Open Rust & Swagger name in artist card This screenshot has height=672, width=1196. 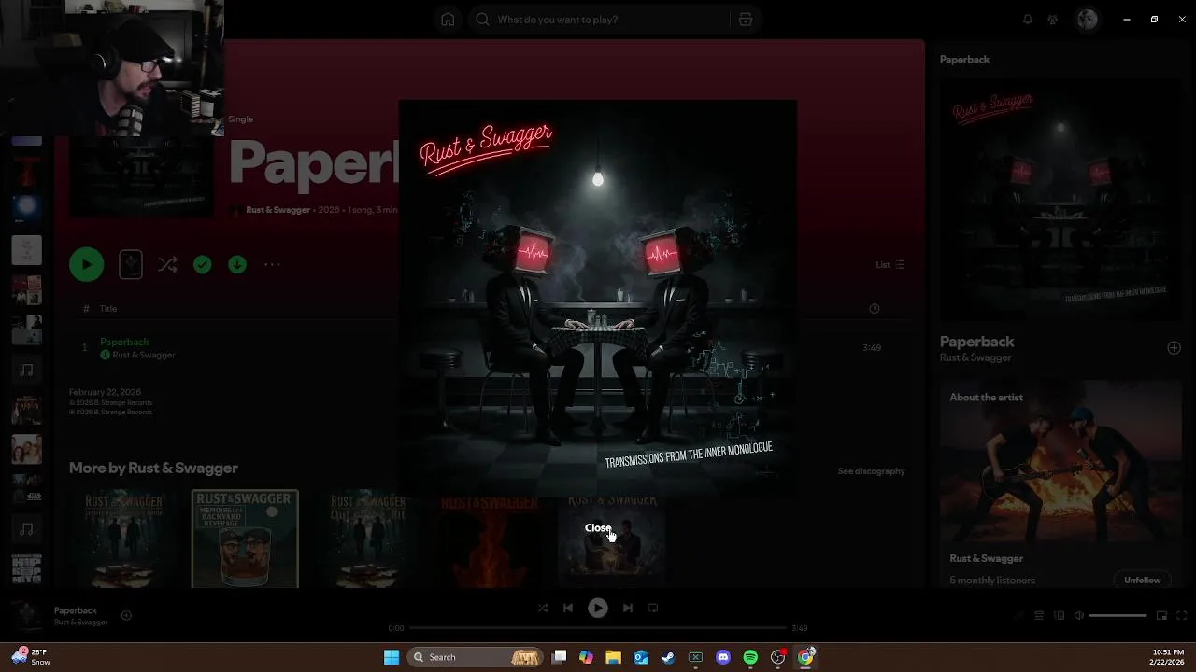pyautogui.click(x=986, y=558)
